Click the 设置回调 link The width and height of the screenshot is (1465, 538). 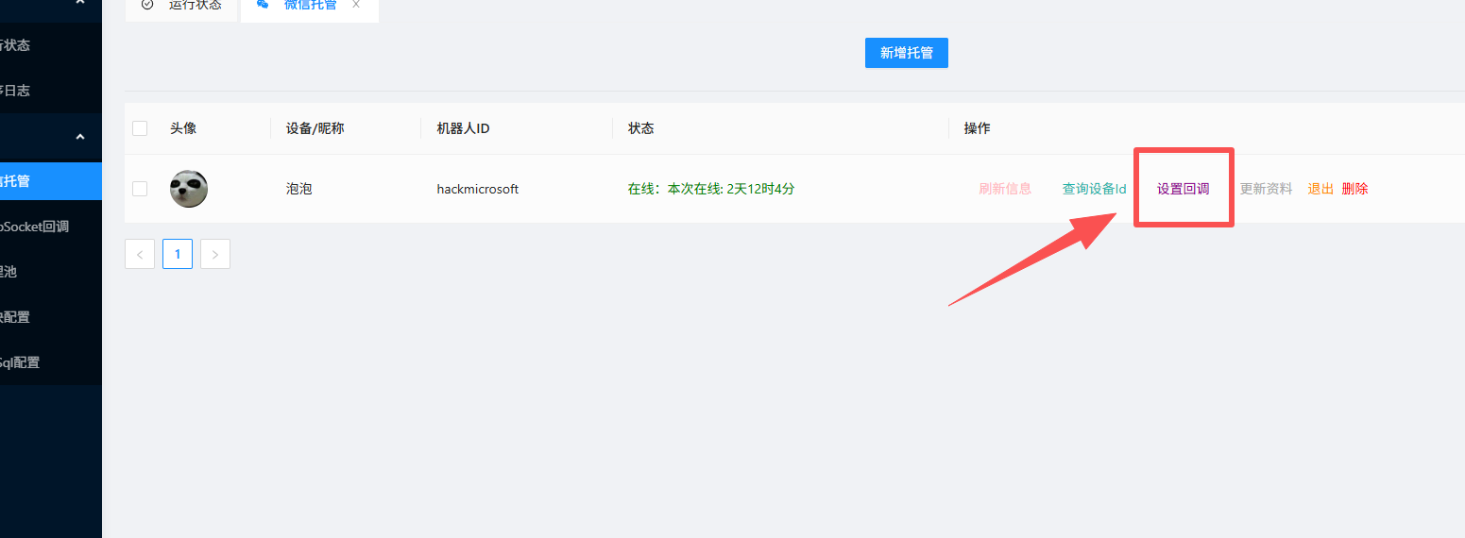click(1183, 189)
